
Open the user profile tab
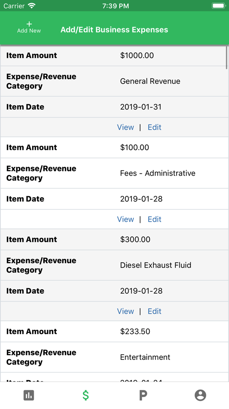[x=200, y=395]
